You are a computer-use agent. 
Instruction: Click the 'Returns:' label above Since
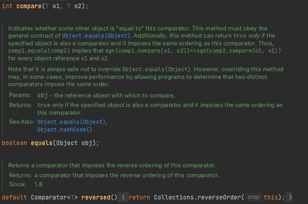click(x=20, y=175)
